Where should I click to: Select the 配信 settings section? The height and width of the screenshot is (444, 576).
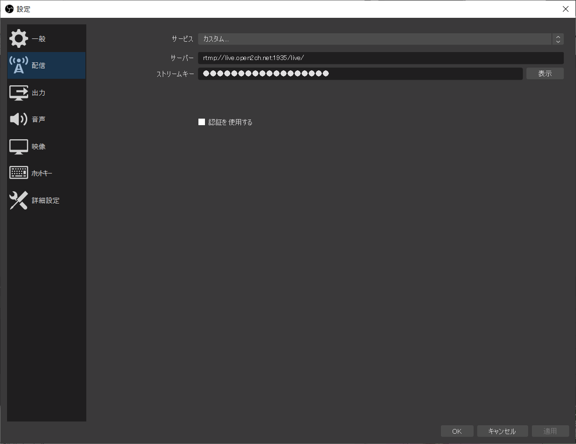[46, 66]
